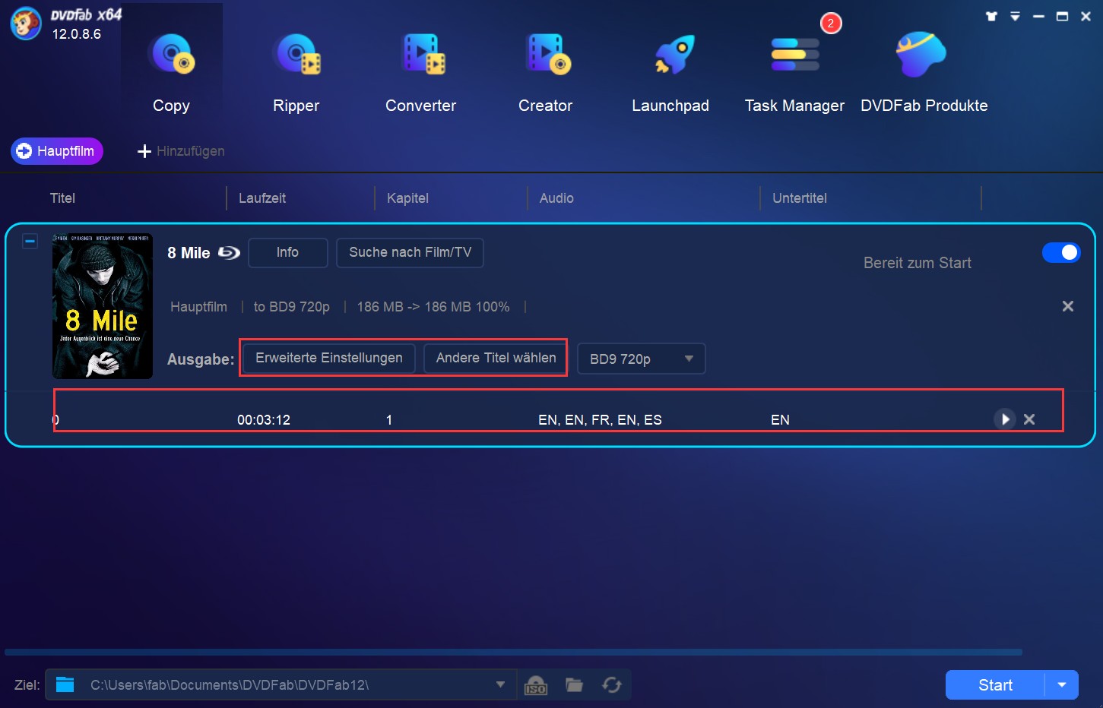Preview the title with the play icon
Screen dimensions: 1103x708
coord(1005,419)
